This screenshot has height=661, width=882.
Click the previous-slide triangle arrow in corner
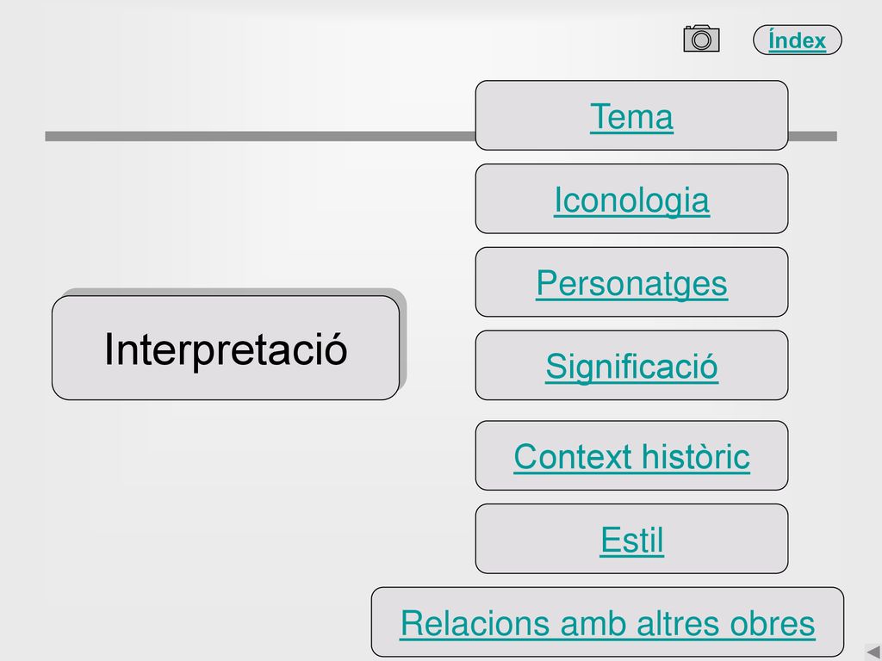point(873,652)
